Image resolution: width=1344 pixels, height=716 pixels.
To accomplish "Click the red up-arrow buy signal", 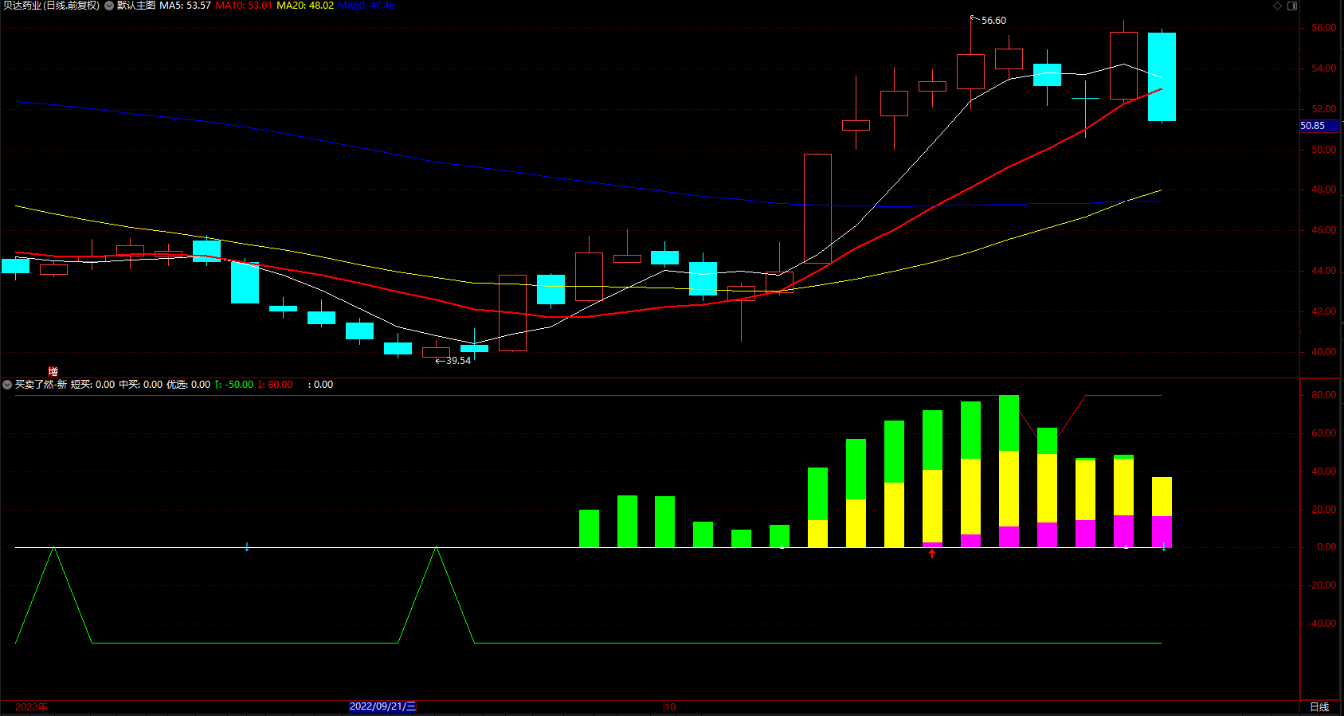I will [932, 553].
